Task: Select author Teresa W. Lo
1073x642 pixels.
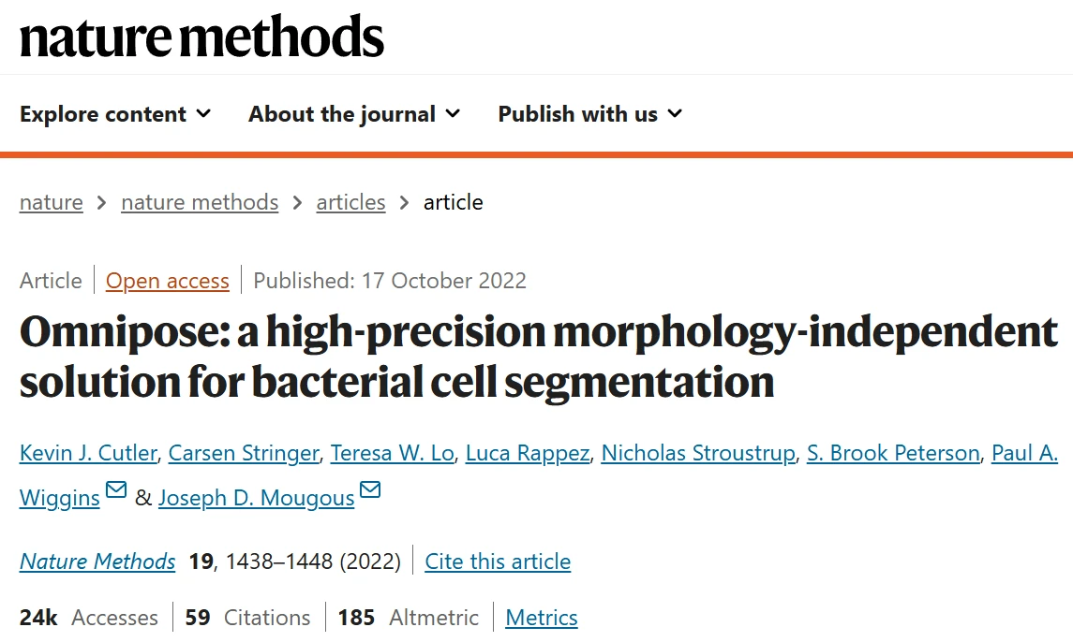Action: click(x=393, y=454)
